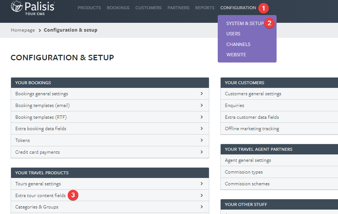
Task: Click Configuration & setup breadcrumb text
Action: pos(71,30)
